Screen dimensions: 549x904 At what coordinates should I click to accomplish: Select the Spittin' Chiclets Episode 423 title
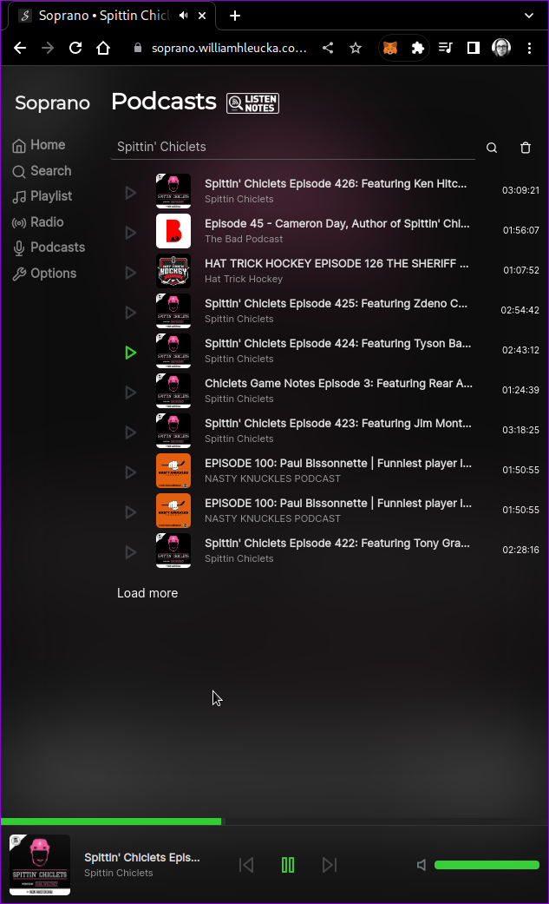(x=338, y=424)
